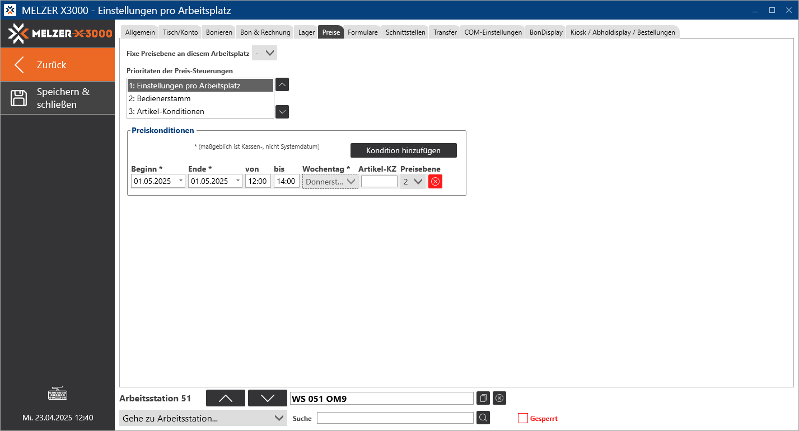Switch to the Transfer tab
The height and width of the screenshot is (431, 799).
445,32
